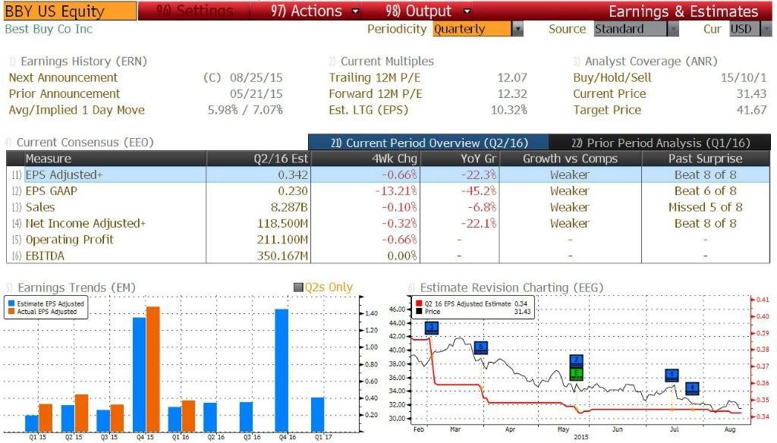Click the BBY US Equity ticker field
777x443 pixels.
tap(69, 11)
